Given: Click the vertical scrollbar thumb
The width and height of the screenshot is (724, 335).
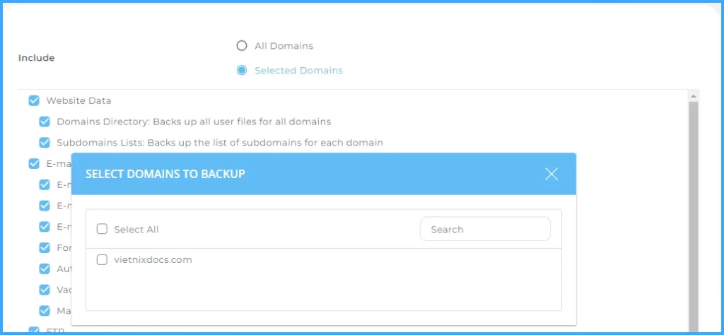Looking at the screenshot, I should (x=693, y=212).
